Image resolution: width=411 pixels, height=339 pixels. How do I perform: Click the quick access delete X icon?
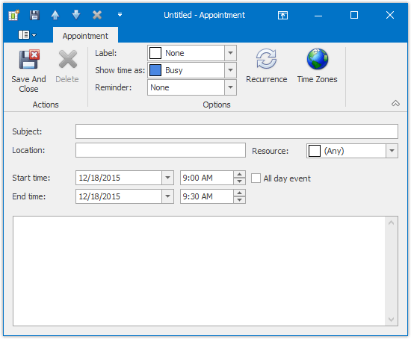(x=97, y=15)
